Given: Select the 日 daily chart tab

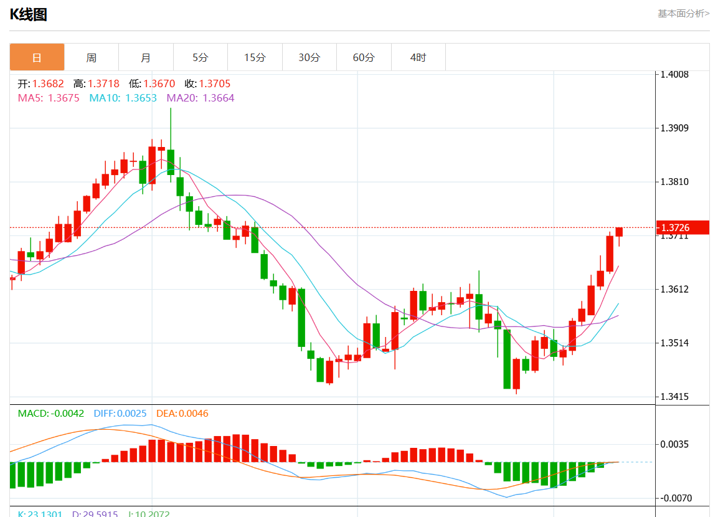Looking at the screenshot, I should tap(37, 58).
